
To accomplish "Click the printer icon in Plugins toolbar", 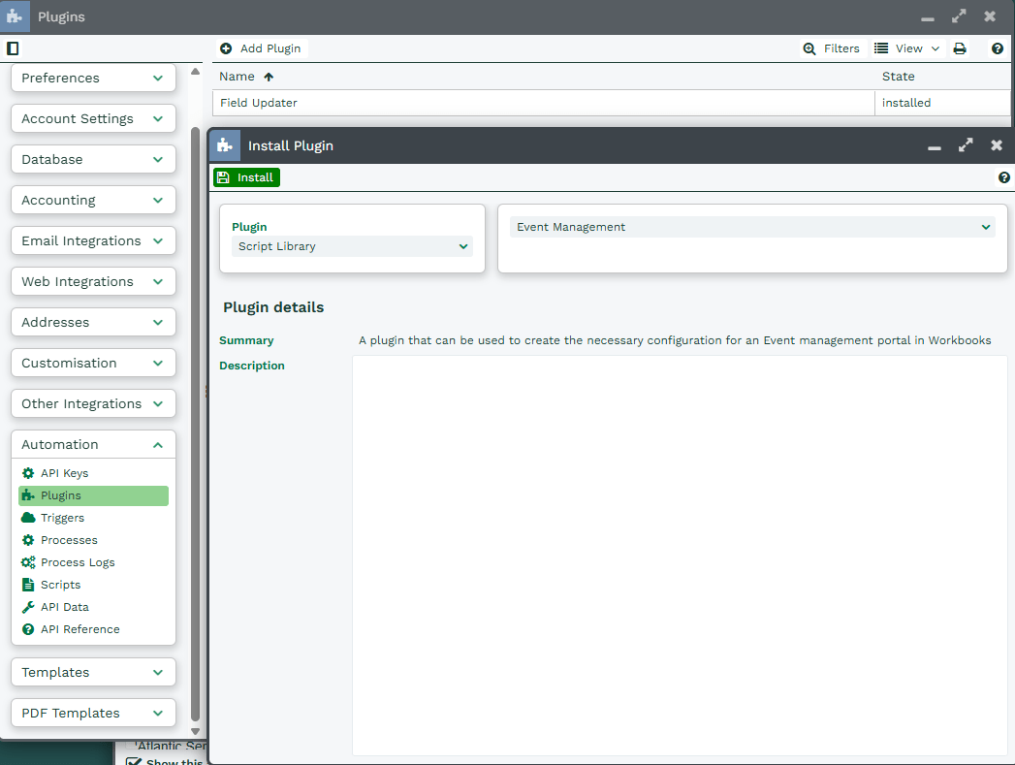I will coord(960,48).
